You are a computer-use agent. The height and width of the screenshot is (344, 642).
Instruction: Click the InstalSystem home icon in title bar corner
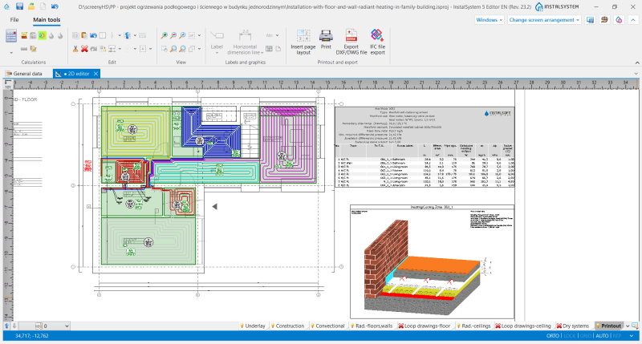[x=6, y=6]
